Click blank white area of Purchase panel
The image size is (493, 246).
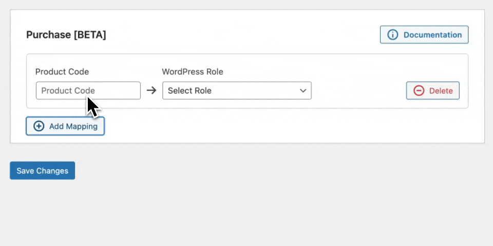(257, 127)
